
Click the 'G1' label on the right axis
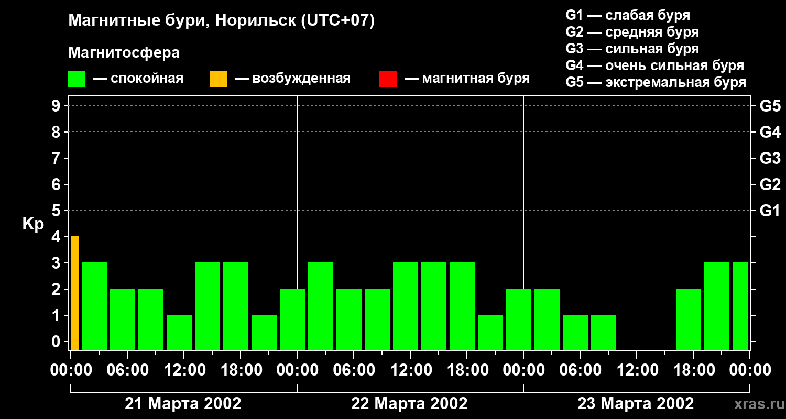pyautogui.click(x=770, y=211)
